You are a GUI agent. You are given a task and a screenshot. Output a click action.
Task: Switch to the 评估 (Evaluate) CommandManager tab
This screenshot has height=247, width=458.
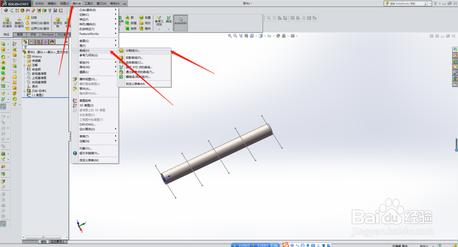tap(33, 34)
